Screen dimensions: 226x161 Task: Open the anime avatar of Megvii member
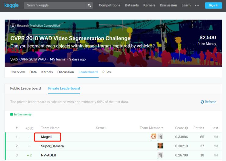(x=153, y=136)
